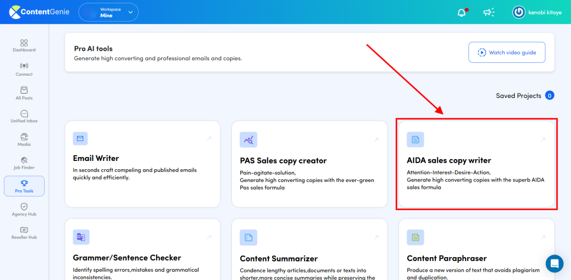Click the arrow on PAS Sales card

[x=376, y=140]
